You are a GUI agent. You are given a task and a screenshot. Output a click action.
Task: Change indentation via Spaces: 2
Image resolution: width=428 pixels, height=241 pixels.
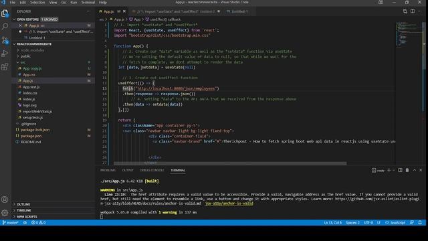coord(352,223)
